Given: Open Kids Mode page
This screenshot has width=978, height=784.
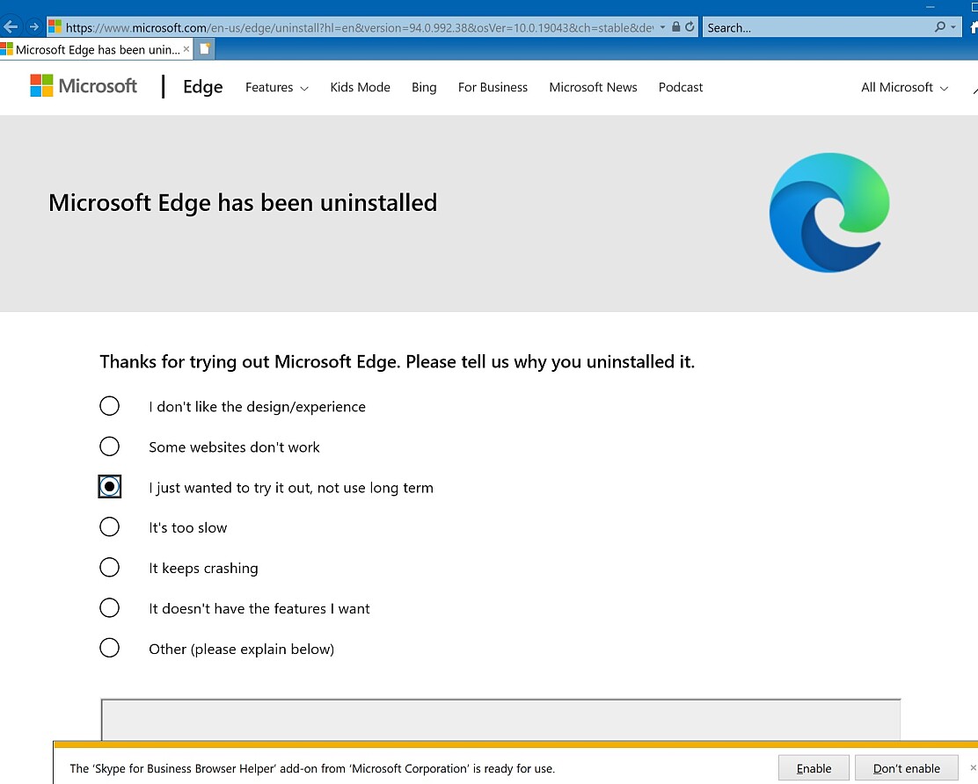Looking at the screenshot, I should point(360,87).
